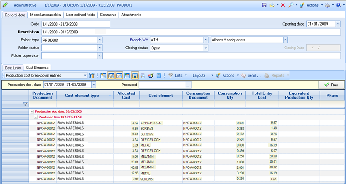Click the Branch-WH link label

(139, 40)
